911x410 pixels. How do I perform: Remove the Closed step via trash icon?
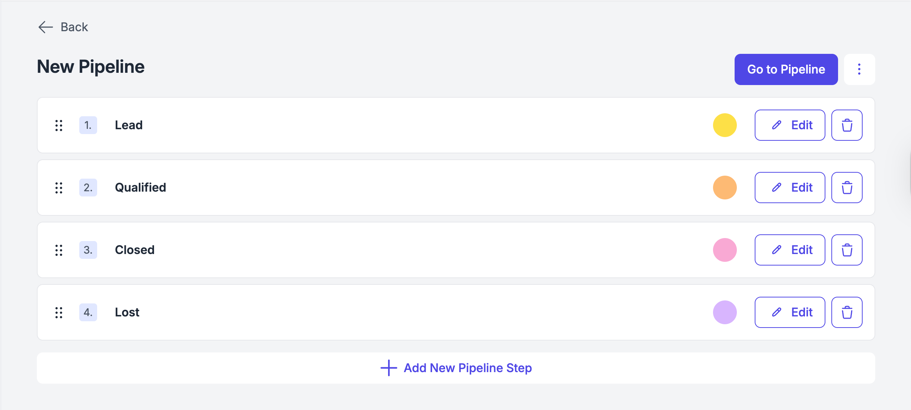tap(847, 250)
